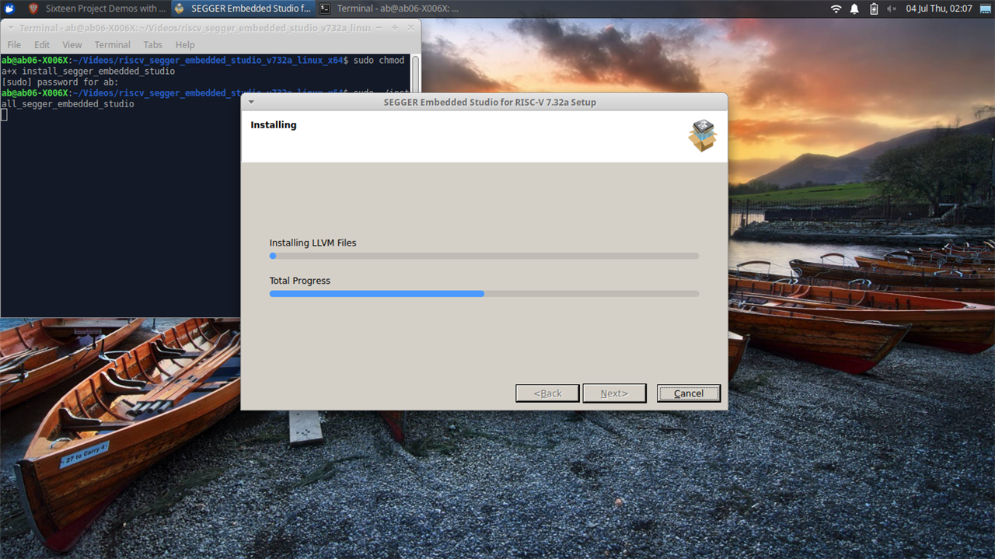Image resolution: width=995 pixels, height=559 pixels.
Task: Open the volume control icon
Action: (x=892, y=9)
